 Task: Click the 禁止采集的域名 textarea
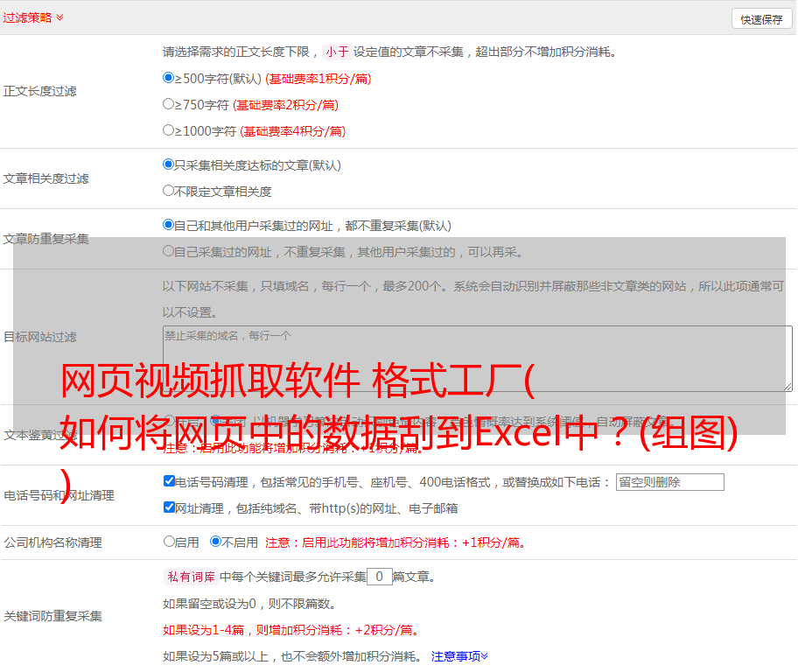[478, 359]
